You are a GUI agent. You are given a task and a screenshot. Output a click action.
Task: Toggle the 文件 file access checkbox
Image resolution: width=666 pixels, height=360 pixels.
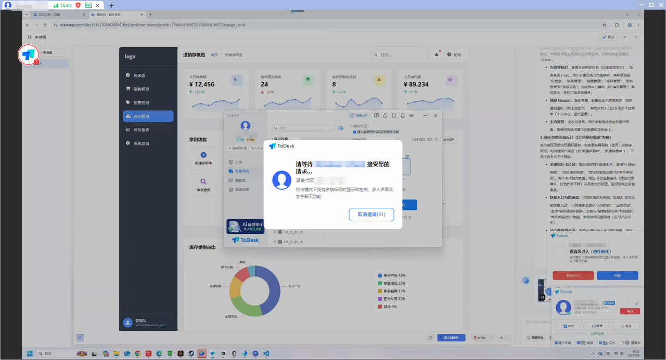click(x=601, y=343)
